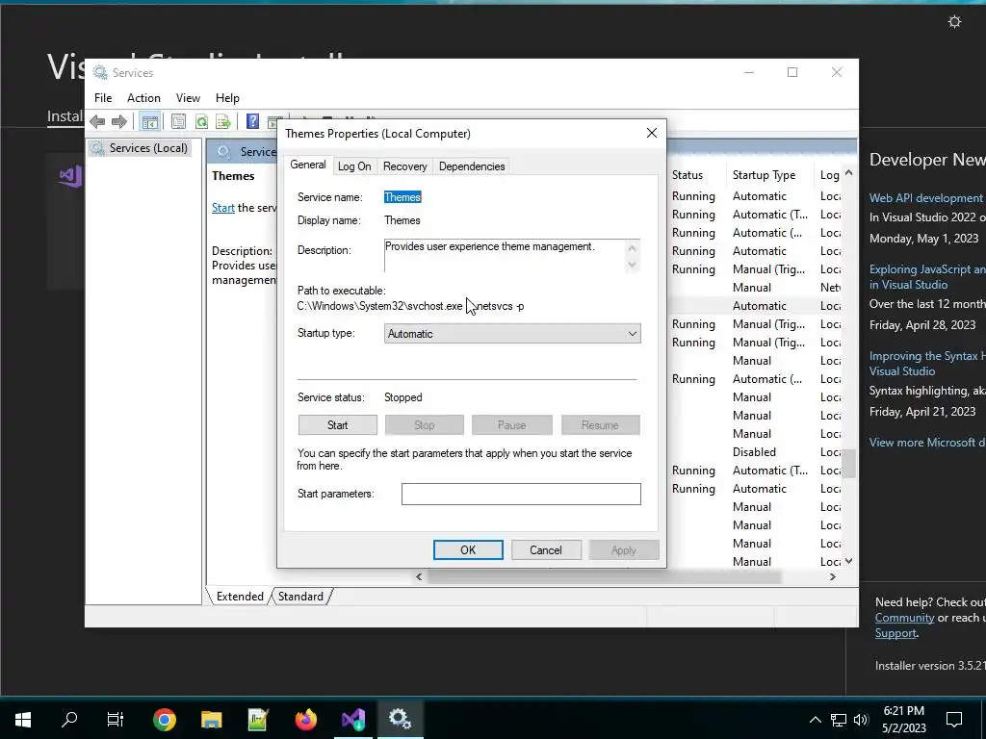Click the volume speaker tray icon
Viewport: 986px width, 739px height.
[x=860, y=720]
